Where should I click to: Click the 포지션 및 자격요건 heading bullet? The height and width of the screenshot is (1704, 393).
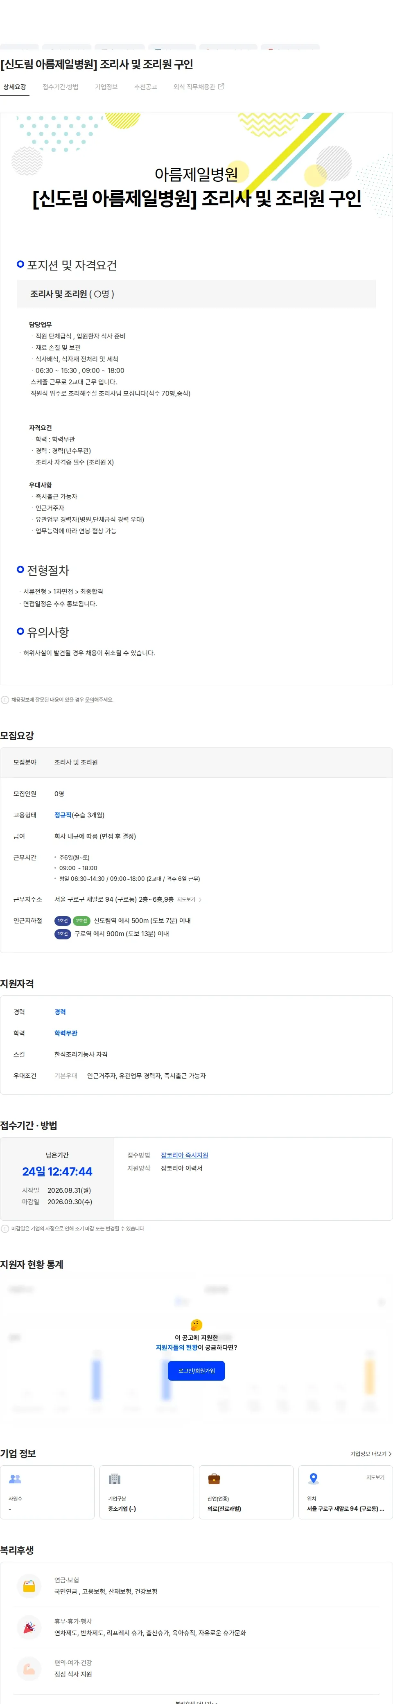(20, 264)
